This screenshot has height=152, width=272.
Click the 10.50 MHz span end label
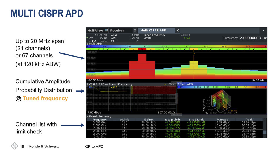(258, 80)
